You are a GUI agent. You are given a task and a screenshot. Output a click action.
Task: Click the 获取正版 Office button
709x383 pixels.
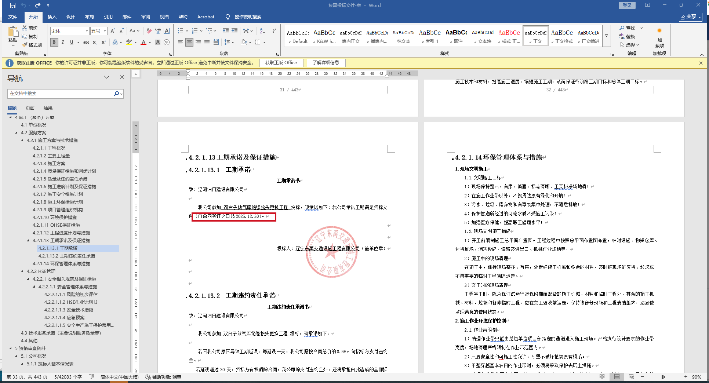pos(281,63)
